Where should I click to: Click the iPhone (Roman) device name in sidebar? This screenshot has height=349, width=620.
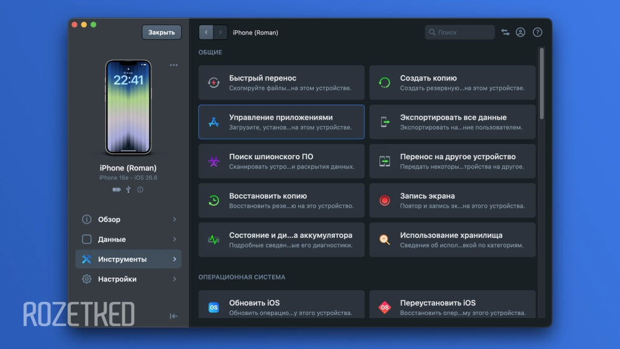coord(128,168)
